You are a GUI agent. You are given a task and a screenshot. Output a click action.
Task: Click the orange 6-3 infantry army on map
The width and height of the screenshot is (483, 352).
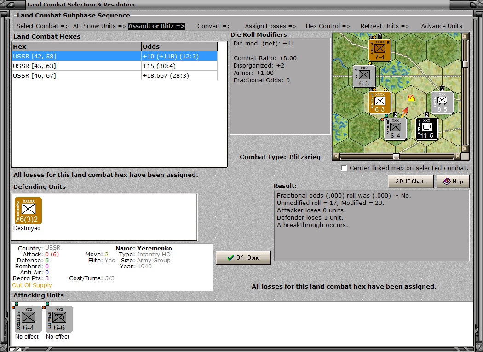point(379,102)
